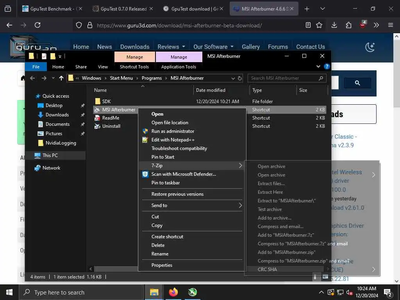
Task: Click the Gallery link in the Guru3D navigation
Action: [251, 47]
